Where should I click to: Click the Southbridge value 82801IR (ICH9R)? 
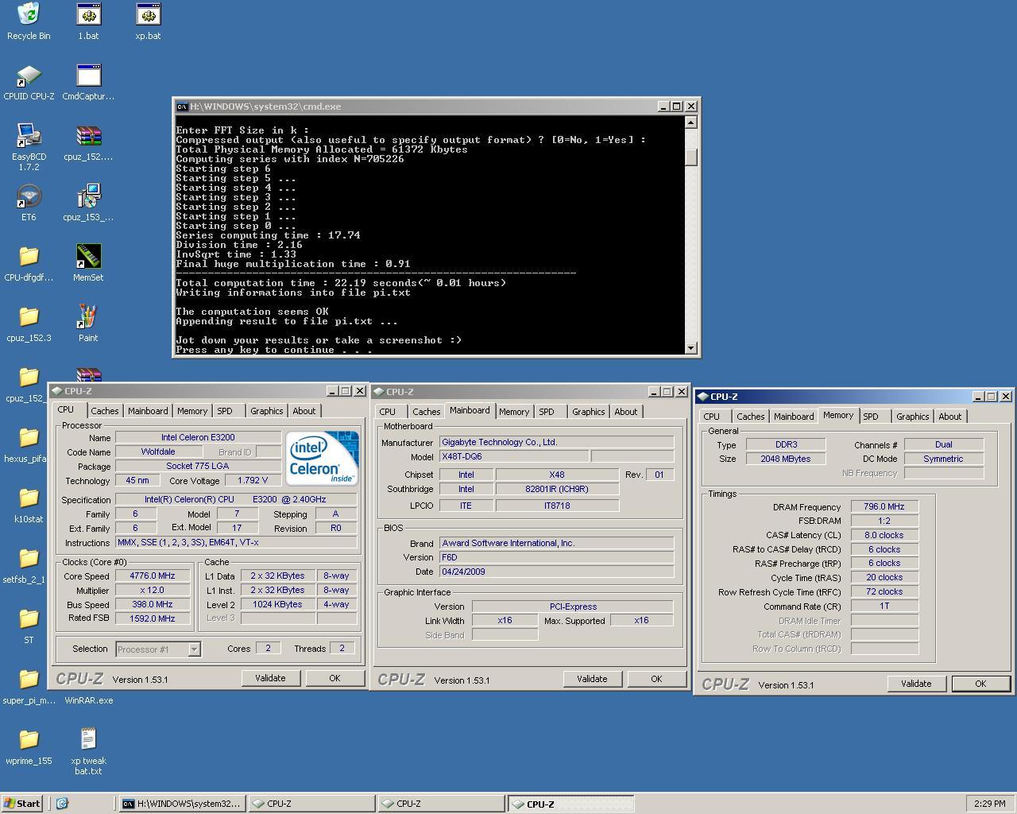[557, 489]
